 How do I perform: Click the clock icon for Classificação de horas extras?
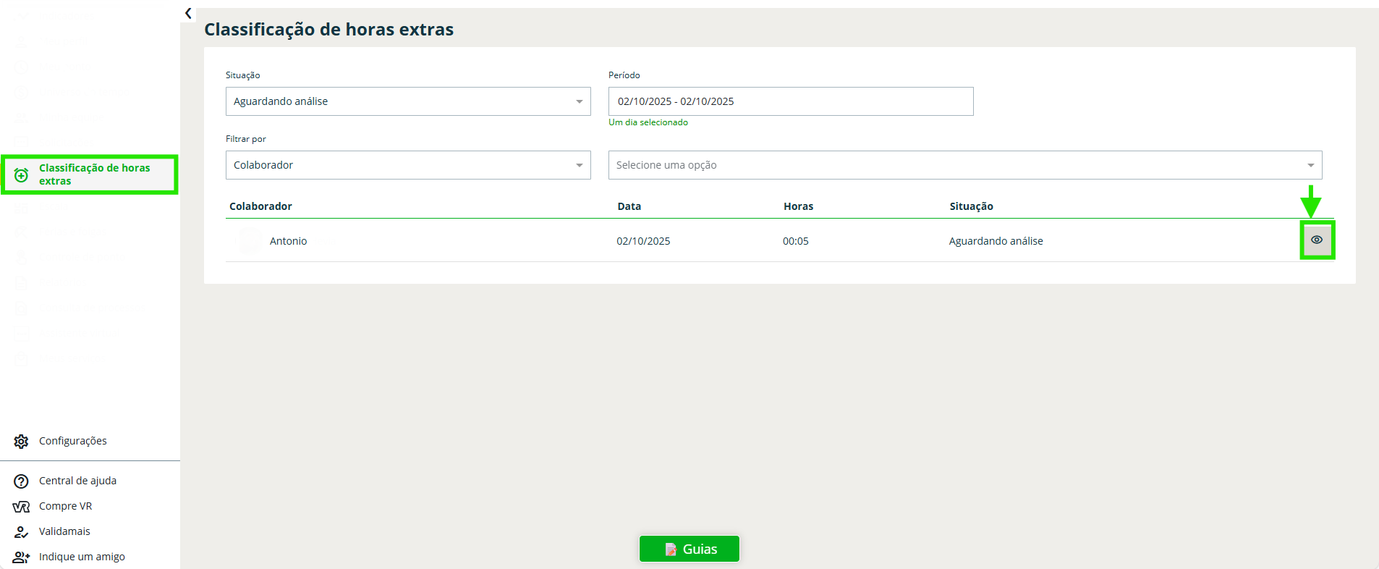[22, 175]
